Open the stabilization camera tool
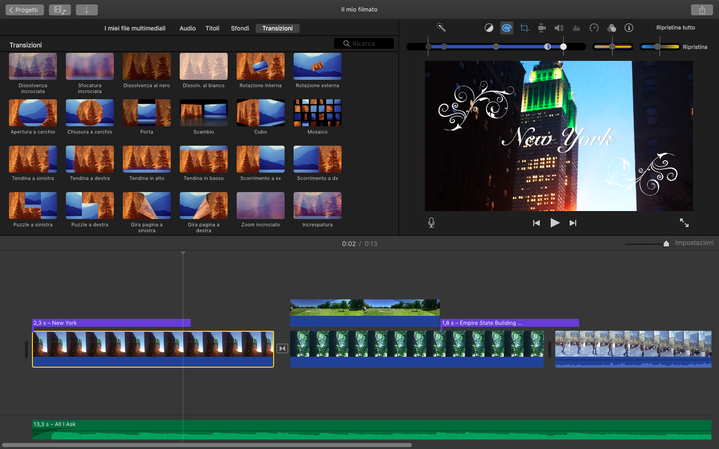 coord(542,28)
